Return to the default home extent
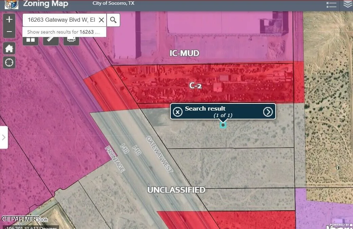 coord(9,49)
